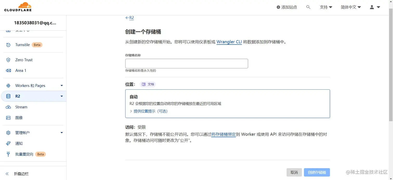Viewport: 393px width, 180px height.
Task: Click the 批量重定向 icon
Action: point(8,154)
